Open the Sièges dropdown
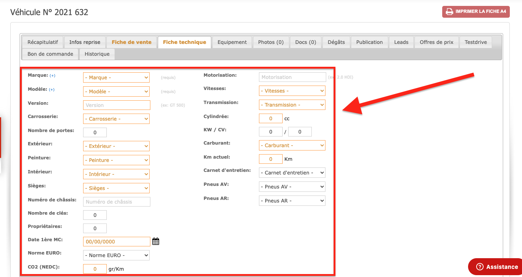 tap(116, 188)
